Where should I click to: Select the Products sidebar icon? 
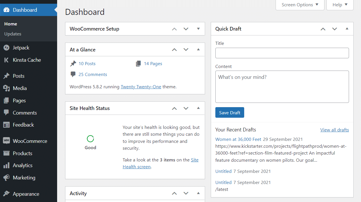click(x=6, y=153)
